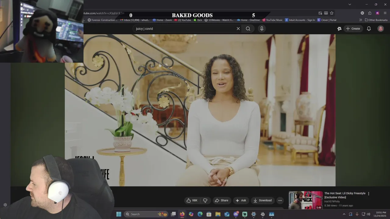Toggle picture-in-picture icon in address bar

[320, 13]
